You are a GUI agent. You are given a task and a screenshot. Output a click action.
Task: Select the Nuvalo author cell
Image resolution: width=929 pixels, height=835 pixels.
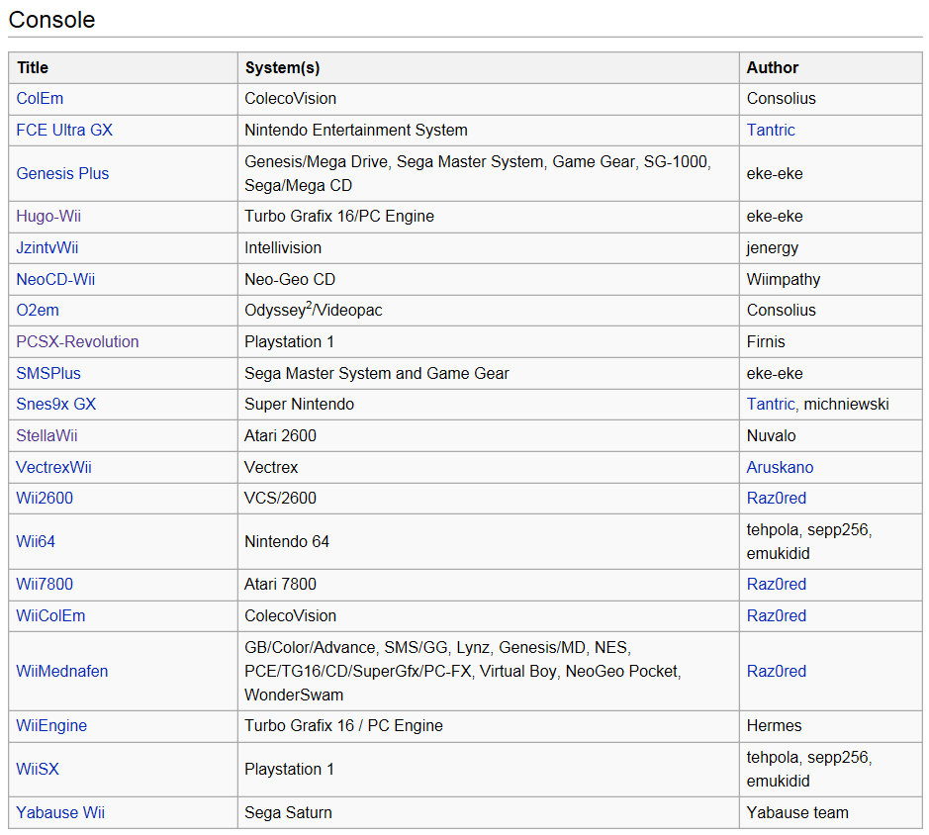831,435
